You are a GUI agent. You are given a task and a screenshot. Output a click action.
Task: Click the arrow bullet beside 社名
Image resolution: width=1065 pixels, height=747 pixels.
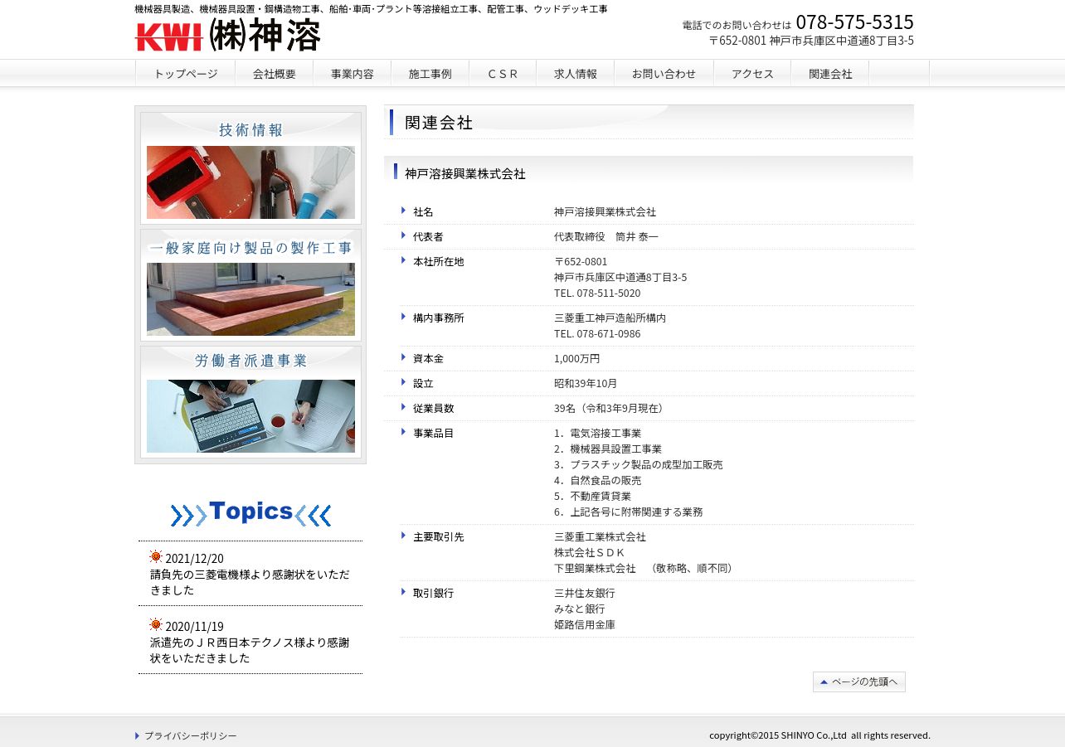tap(404, 211)
